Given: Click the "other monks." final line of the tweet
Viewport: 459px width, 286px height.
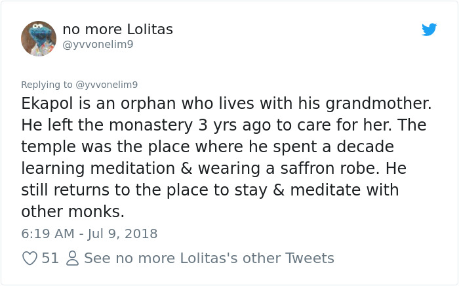Looking at the screenshot, I should coord(73,212).
